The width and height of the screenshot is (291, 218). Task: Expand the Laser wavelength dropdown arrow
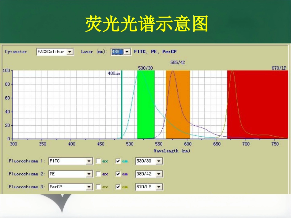[x=127, y=52]
